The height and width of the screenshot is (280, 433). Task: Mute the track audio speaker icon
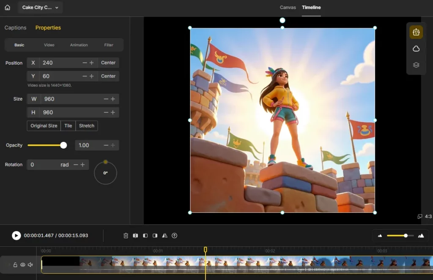click(30, 265)
